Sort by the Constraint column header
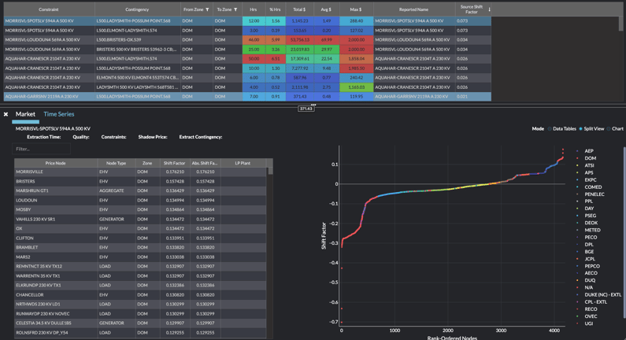The image size is (626, 340). [49, 9]
